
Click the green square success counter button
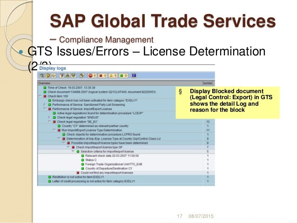click(x=123, y=75)
